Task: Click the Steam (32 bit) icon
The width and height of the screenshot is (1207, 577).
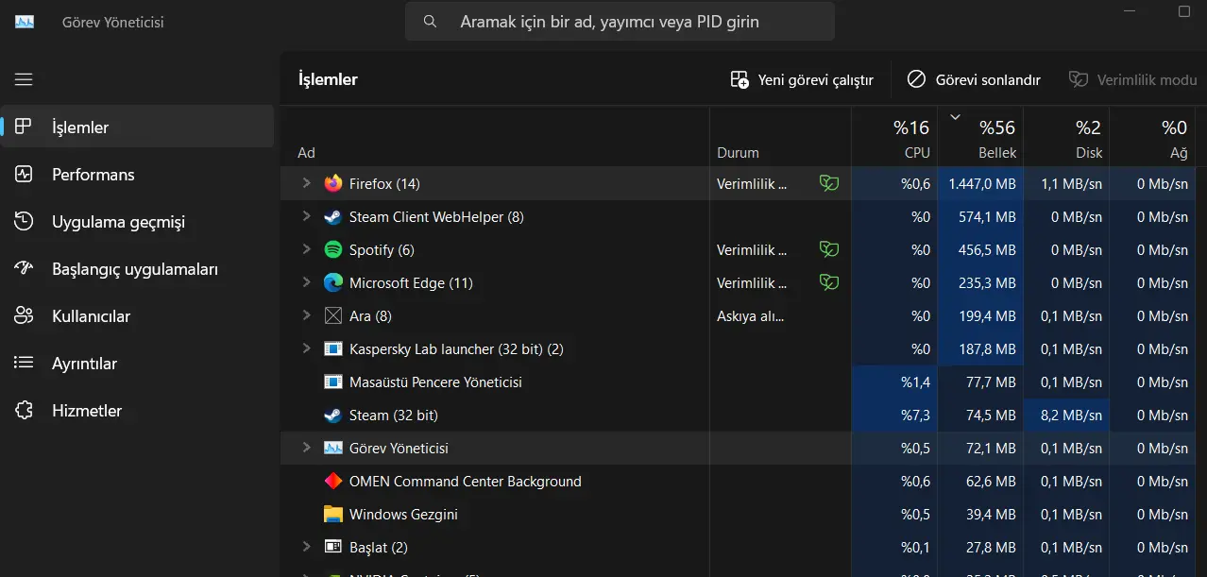Action: (332, 416)
